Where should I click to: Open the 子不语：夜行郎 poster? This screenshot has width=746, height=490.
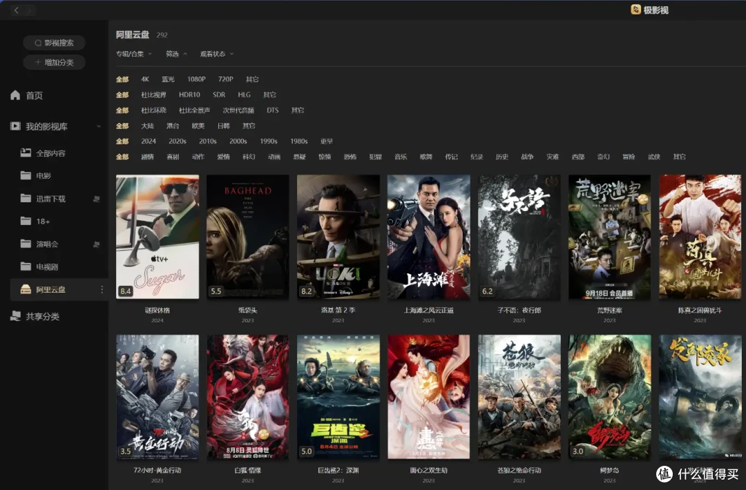tap(519, 237)
